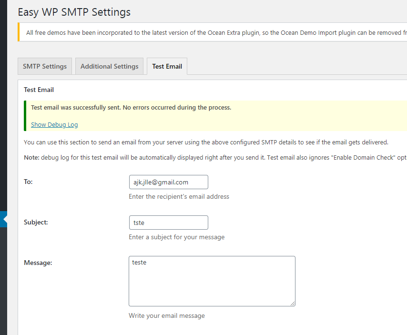Click 'You can use this section' description
This screenshot has width=407, height=335.
pos(206,142)
